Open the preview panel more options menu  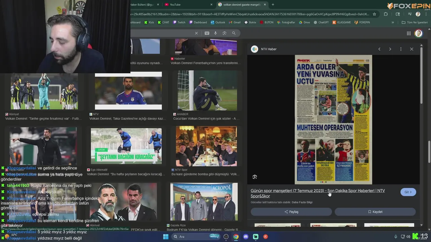coord(401,49)
